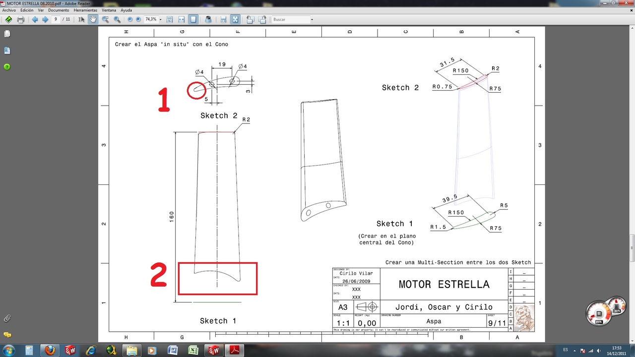This screenshot has width=635, height=357.
Task: Click the zoom out minus button
Action: tap(130, 19)
